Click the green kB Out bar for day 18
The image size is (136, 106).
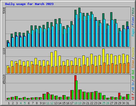[76, 90]
